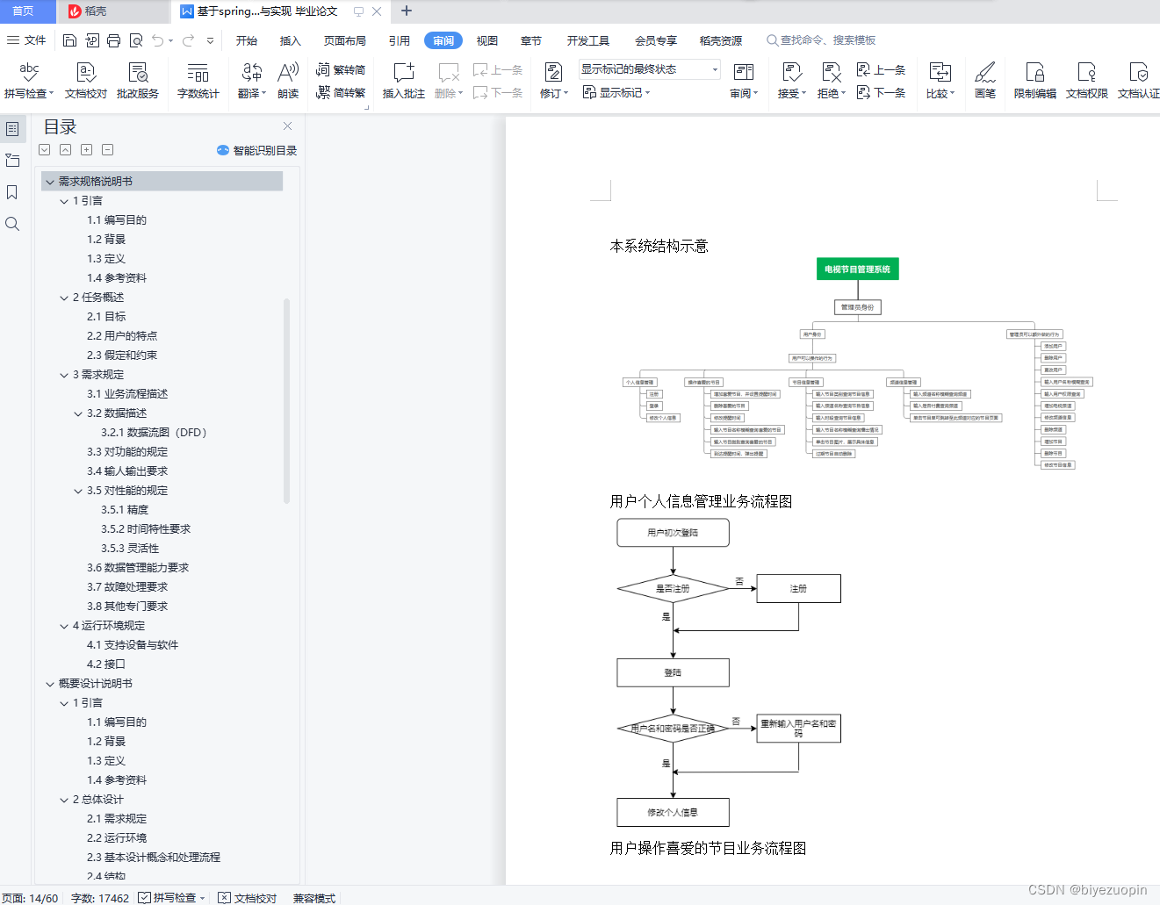The image size is (1160, 905).
Task: Open the 章节 ribbon tab
Action: point(531,40)
